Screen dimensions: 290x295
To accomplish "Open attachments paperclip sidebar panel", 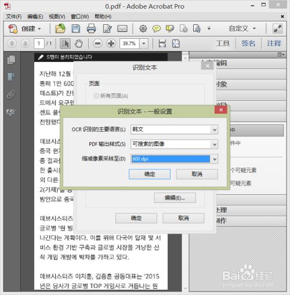I will click(x=11, y=94).
